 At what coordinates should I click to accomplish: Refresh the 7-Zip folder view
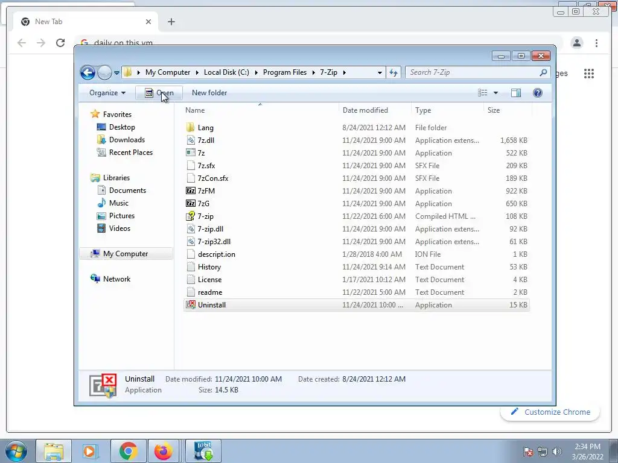[x=393, y=72]
